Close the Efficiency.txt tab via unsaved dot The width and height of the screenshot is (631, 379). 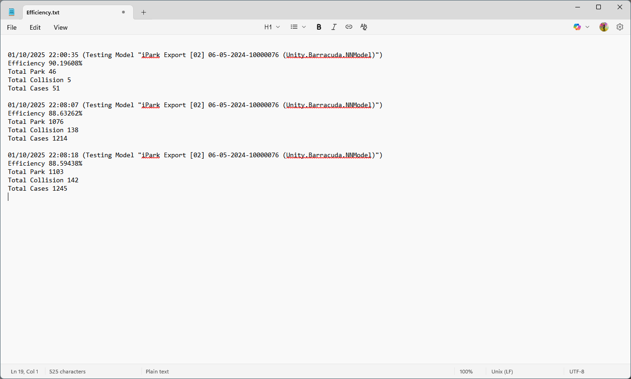pyautogui.click(x=123, y=12)
